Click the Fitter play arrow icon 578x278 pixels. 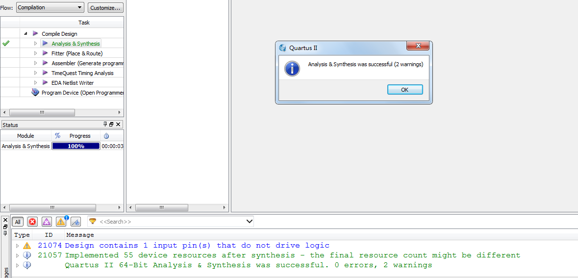pyautogui.click(x=45, y=53)
